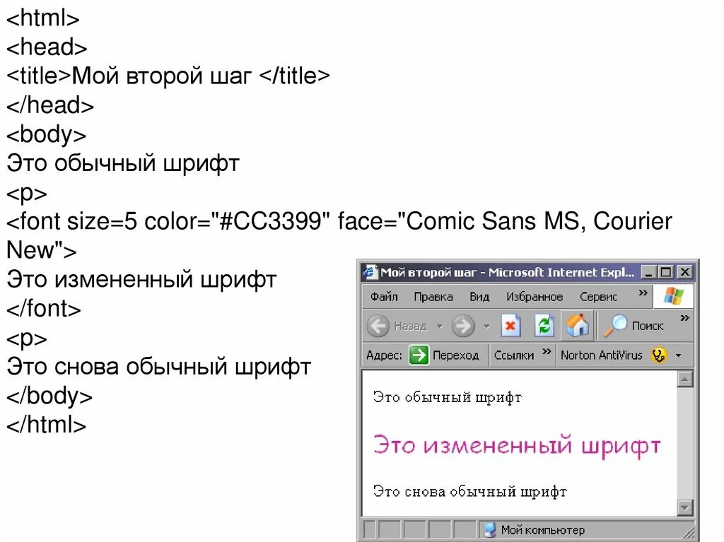The image size is (724, 542).
Task: Open the Сервис menu
Action: click(x=598, y=296)
